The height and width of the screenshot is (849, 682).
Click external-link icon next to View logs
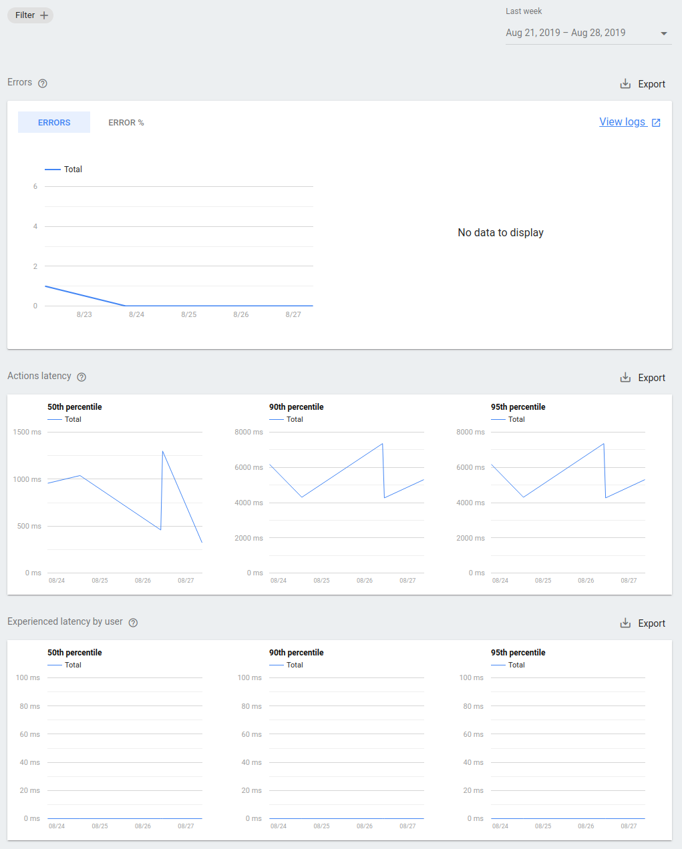656,123
